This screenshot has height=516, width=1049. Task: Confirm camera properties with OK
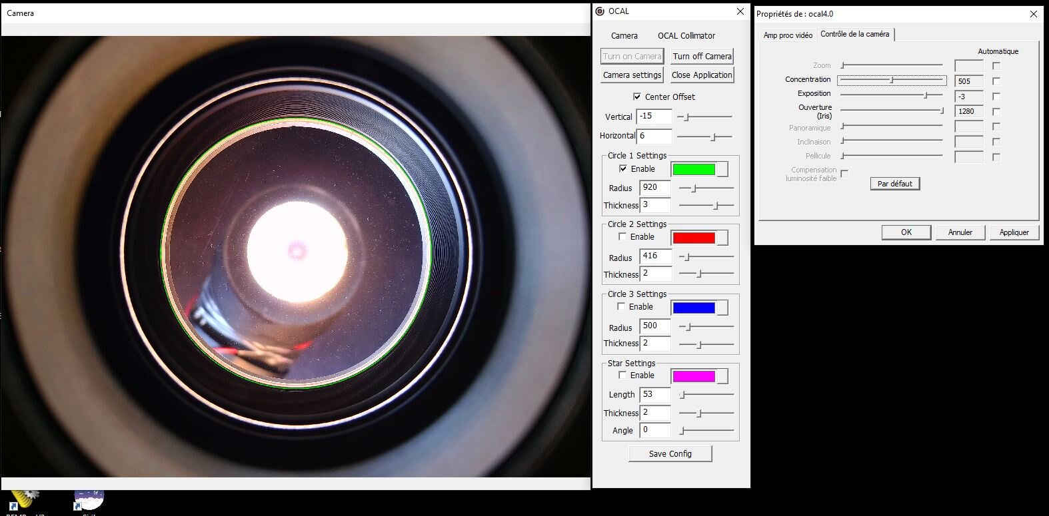click(906, 232)
